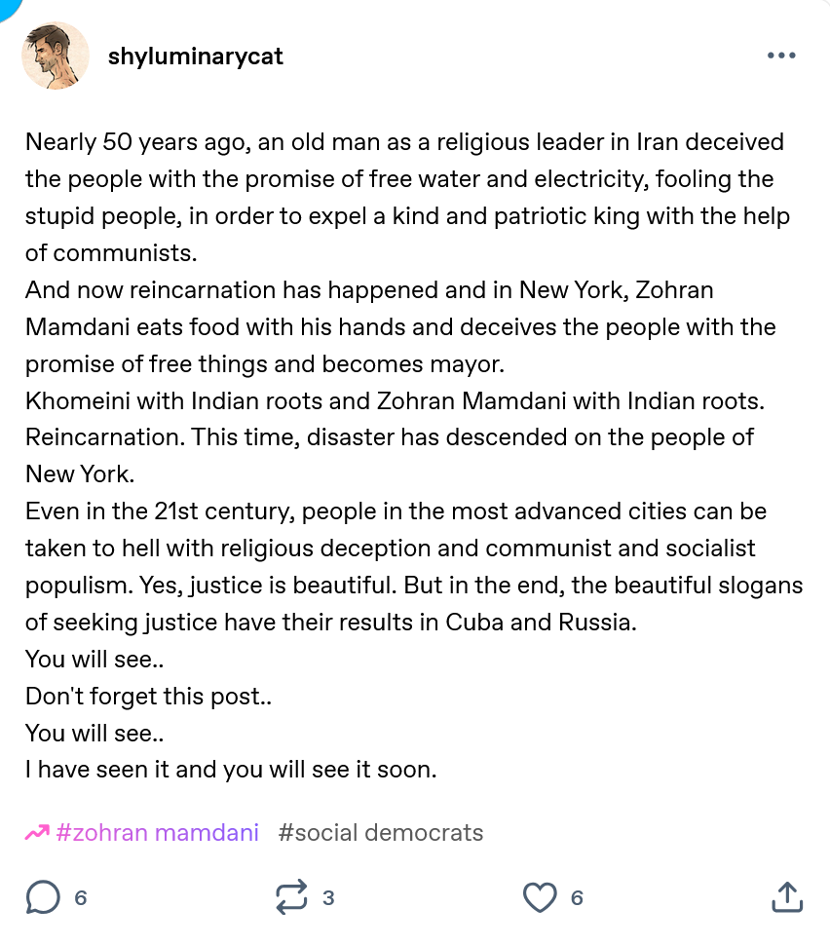
Task: Click the final line "I have seen it"
Action: 231,770
